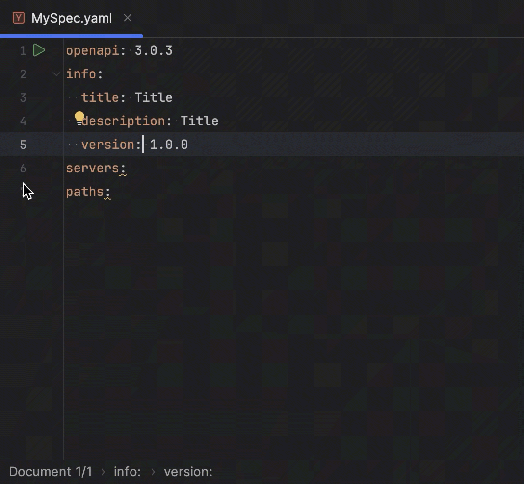
Task: Open the Document 1/1 breadcrumb
Action: pos(50,471)
